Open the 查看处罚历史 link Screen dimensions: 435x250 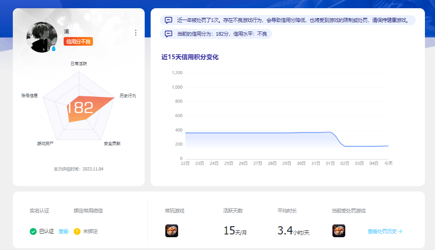point(385,231)
